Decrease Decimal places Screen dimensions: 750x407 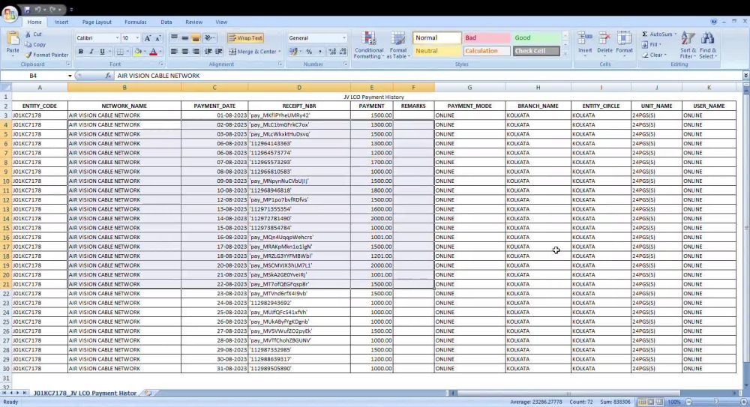tap(343, 51)
